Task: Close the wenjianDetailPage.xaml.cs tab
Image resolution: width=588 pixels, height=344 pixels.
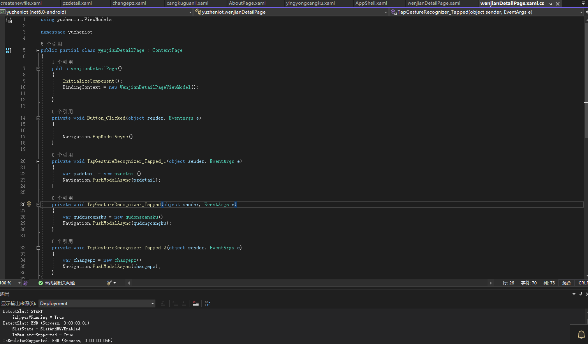Action: (x=558, y=4)
